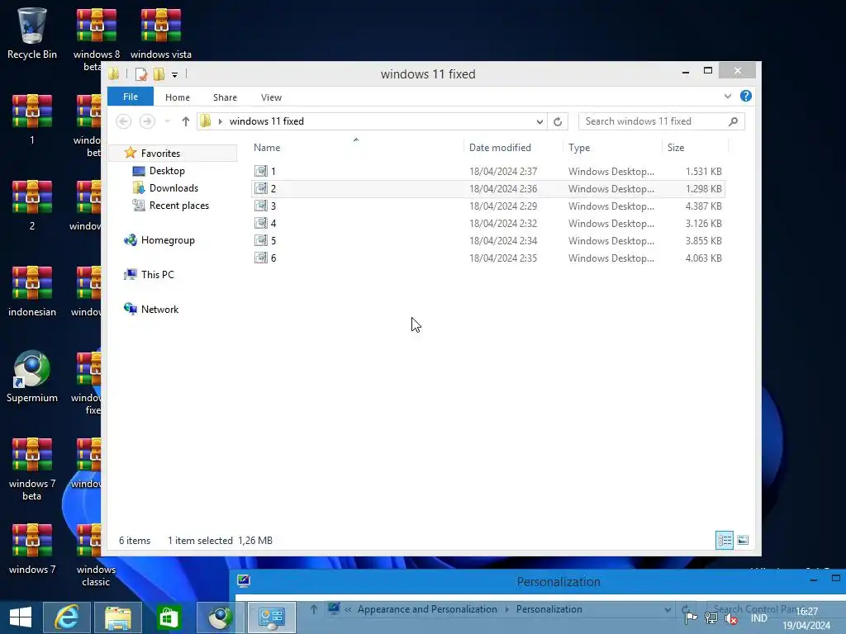
Task: Open Recent places in the navigation pane
Action: (178, 206)
